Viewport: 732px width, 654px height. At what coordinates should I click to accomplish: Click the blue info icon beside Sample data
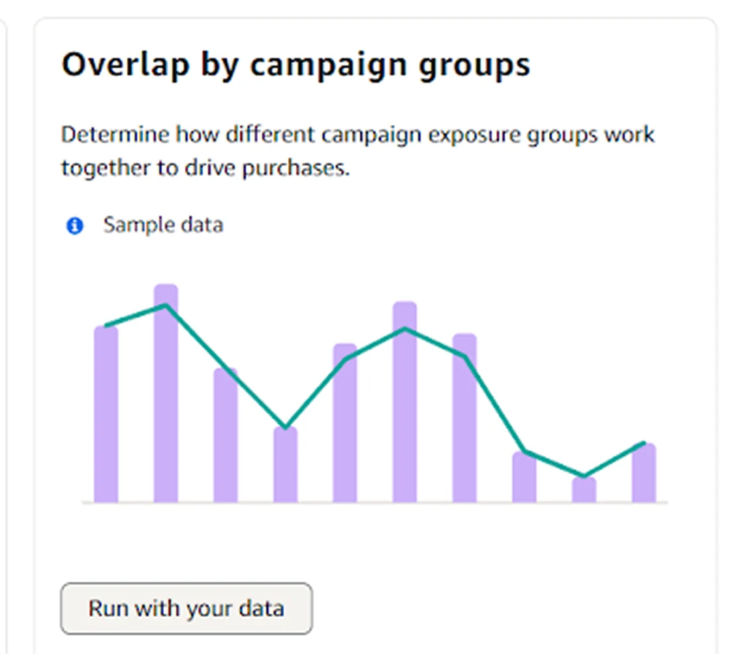(x=75, y=226)
